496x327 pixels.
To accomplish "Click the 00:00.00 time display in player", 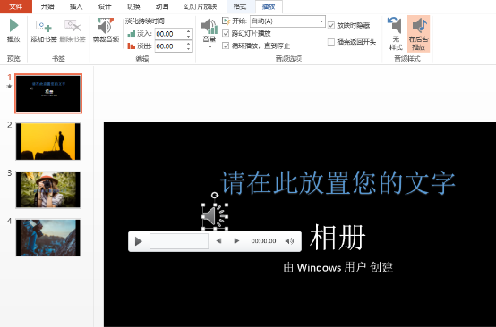I will tap(263, 241).
